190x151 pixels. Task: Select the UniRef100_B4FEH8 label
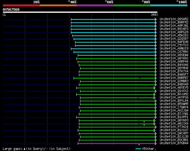(174, 42)
